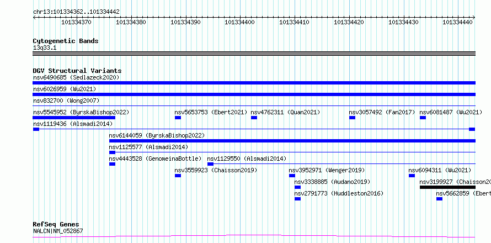Image resolution: width=491 pixels, height=243 pixels.
Task: Open nsv2791773 (Huddleston2016) variant label
Action: pyautogui.click(x=339, y=193)
